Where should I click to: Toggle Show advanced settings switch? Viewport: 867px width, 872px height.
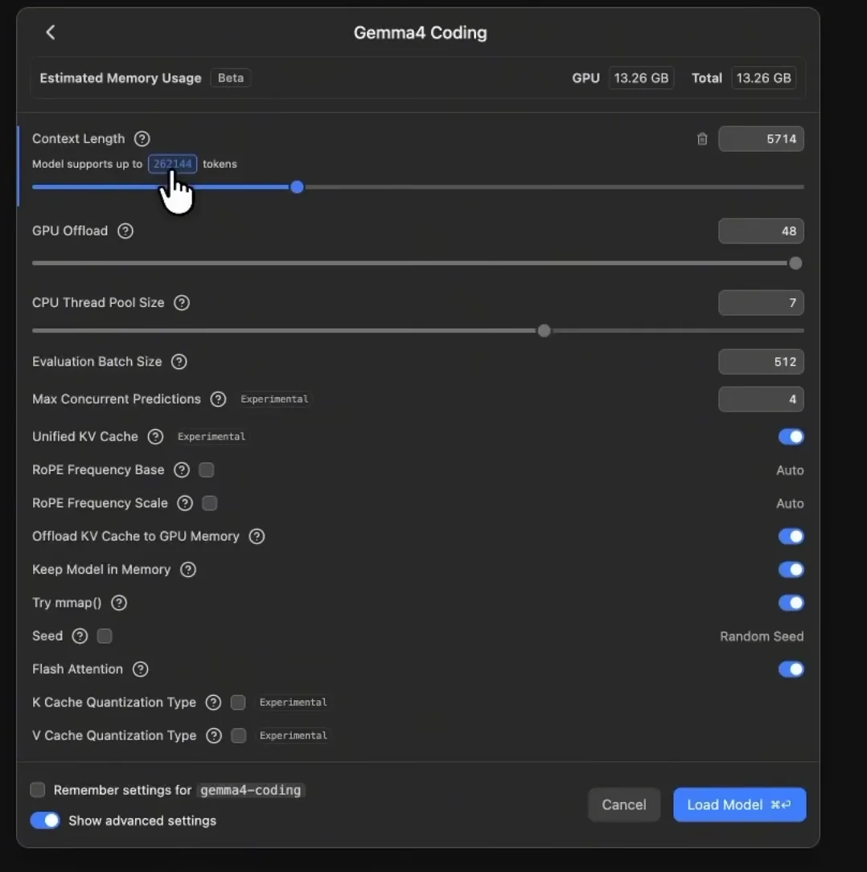point(45,821)
